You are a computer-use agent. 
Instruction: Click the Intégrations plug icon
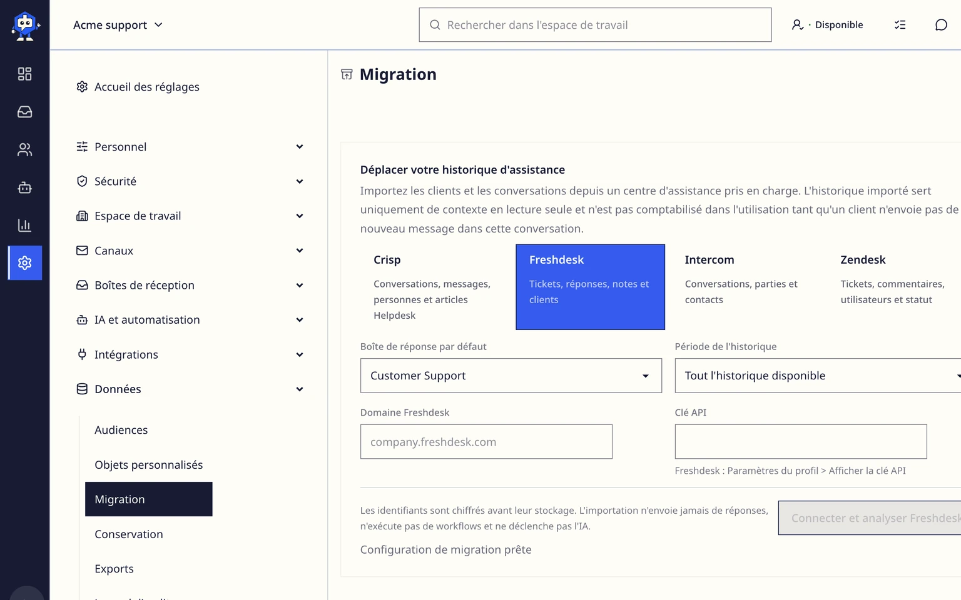[x=82, y=354]
